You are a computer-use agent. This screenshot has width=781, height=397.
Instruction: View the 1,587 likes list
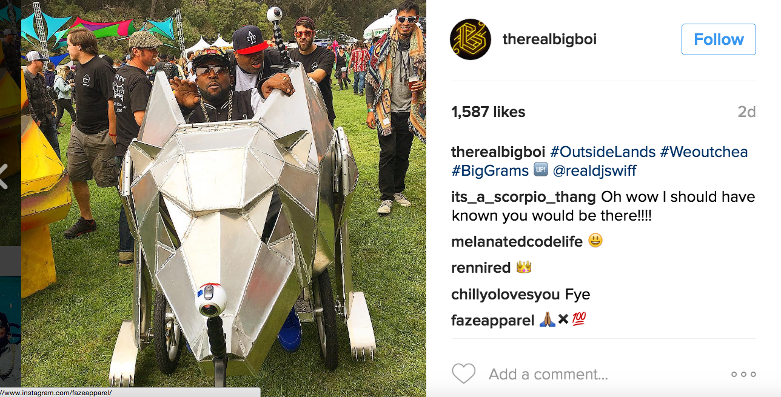click(488, 112)
